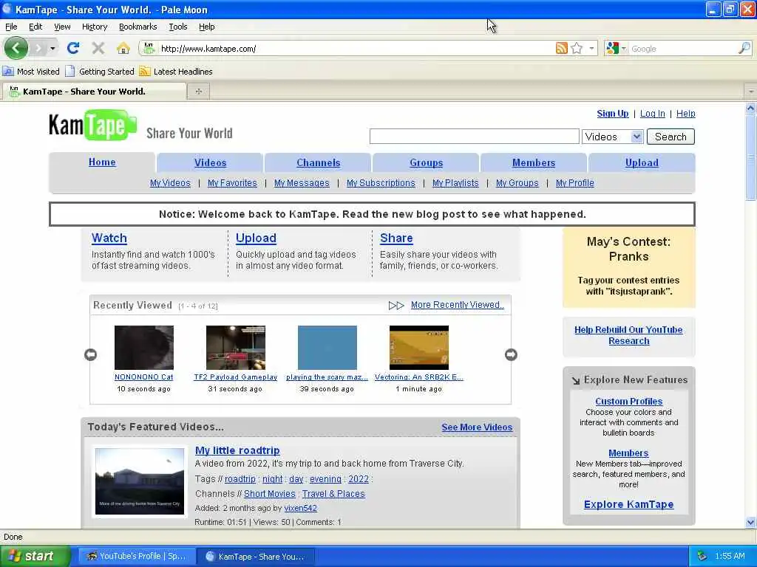Open a new tab with the plus button

198,91
